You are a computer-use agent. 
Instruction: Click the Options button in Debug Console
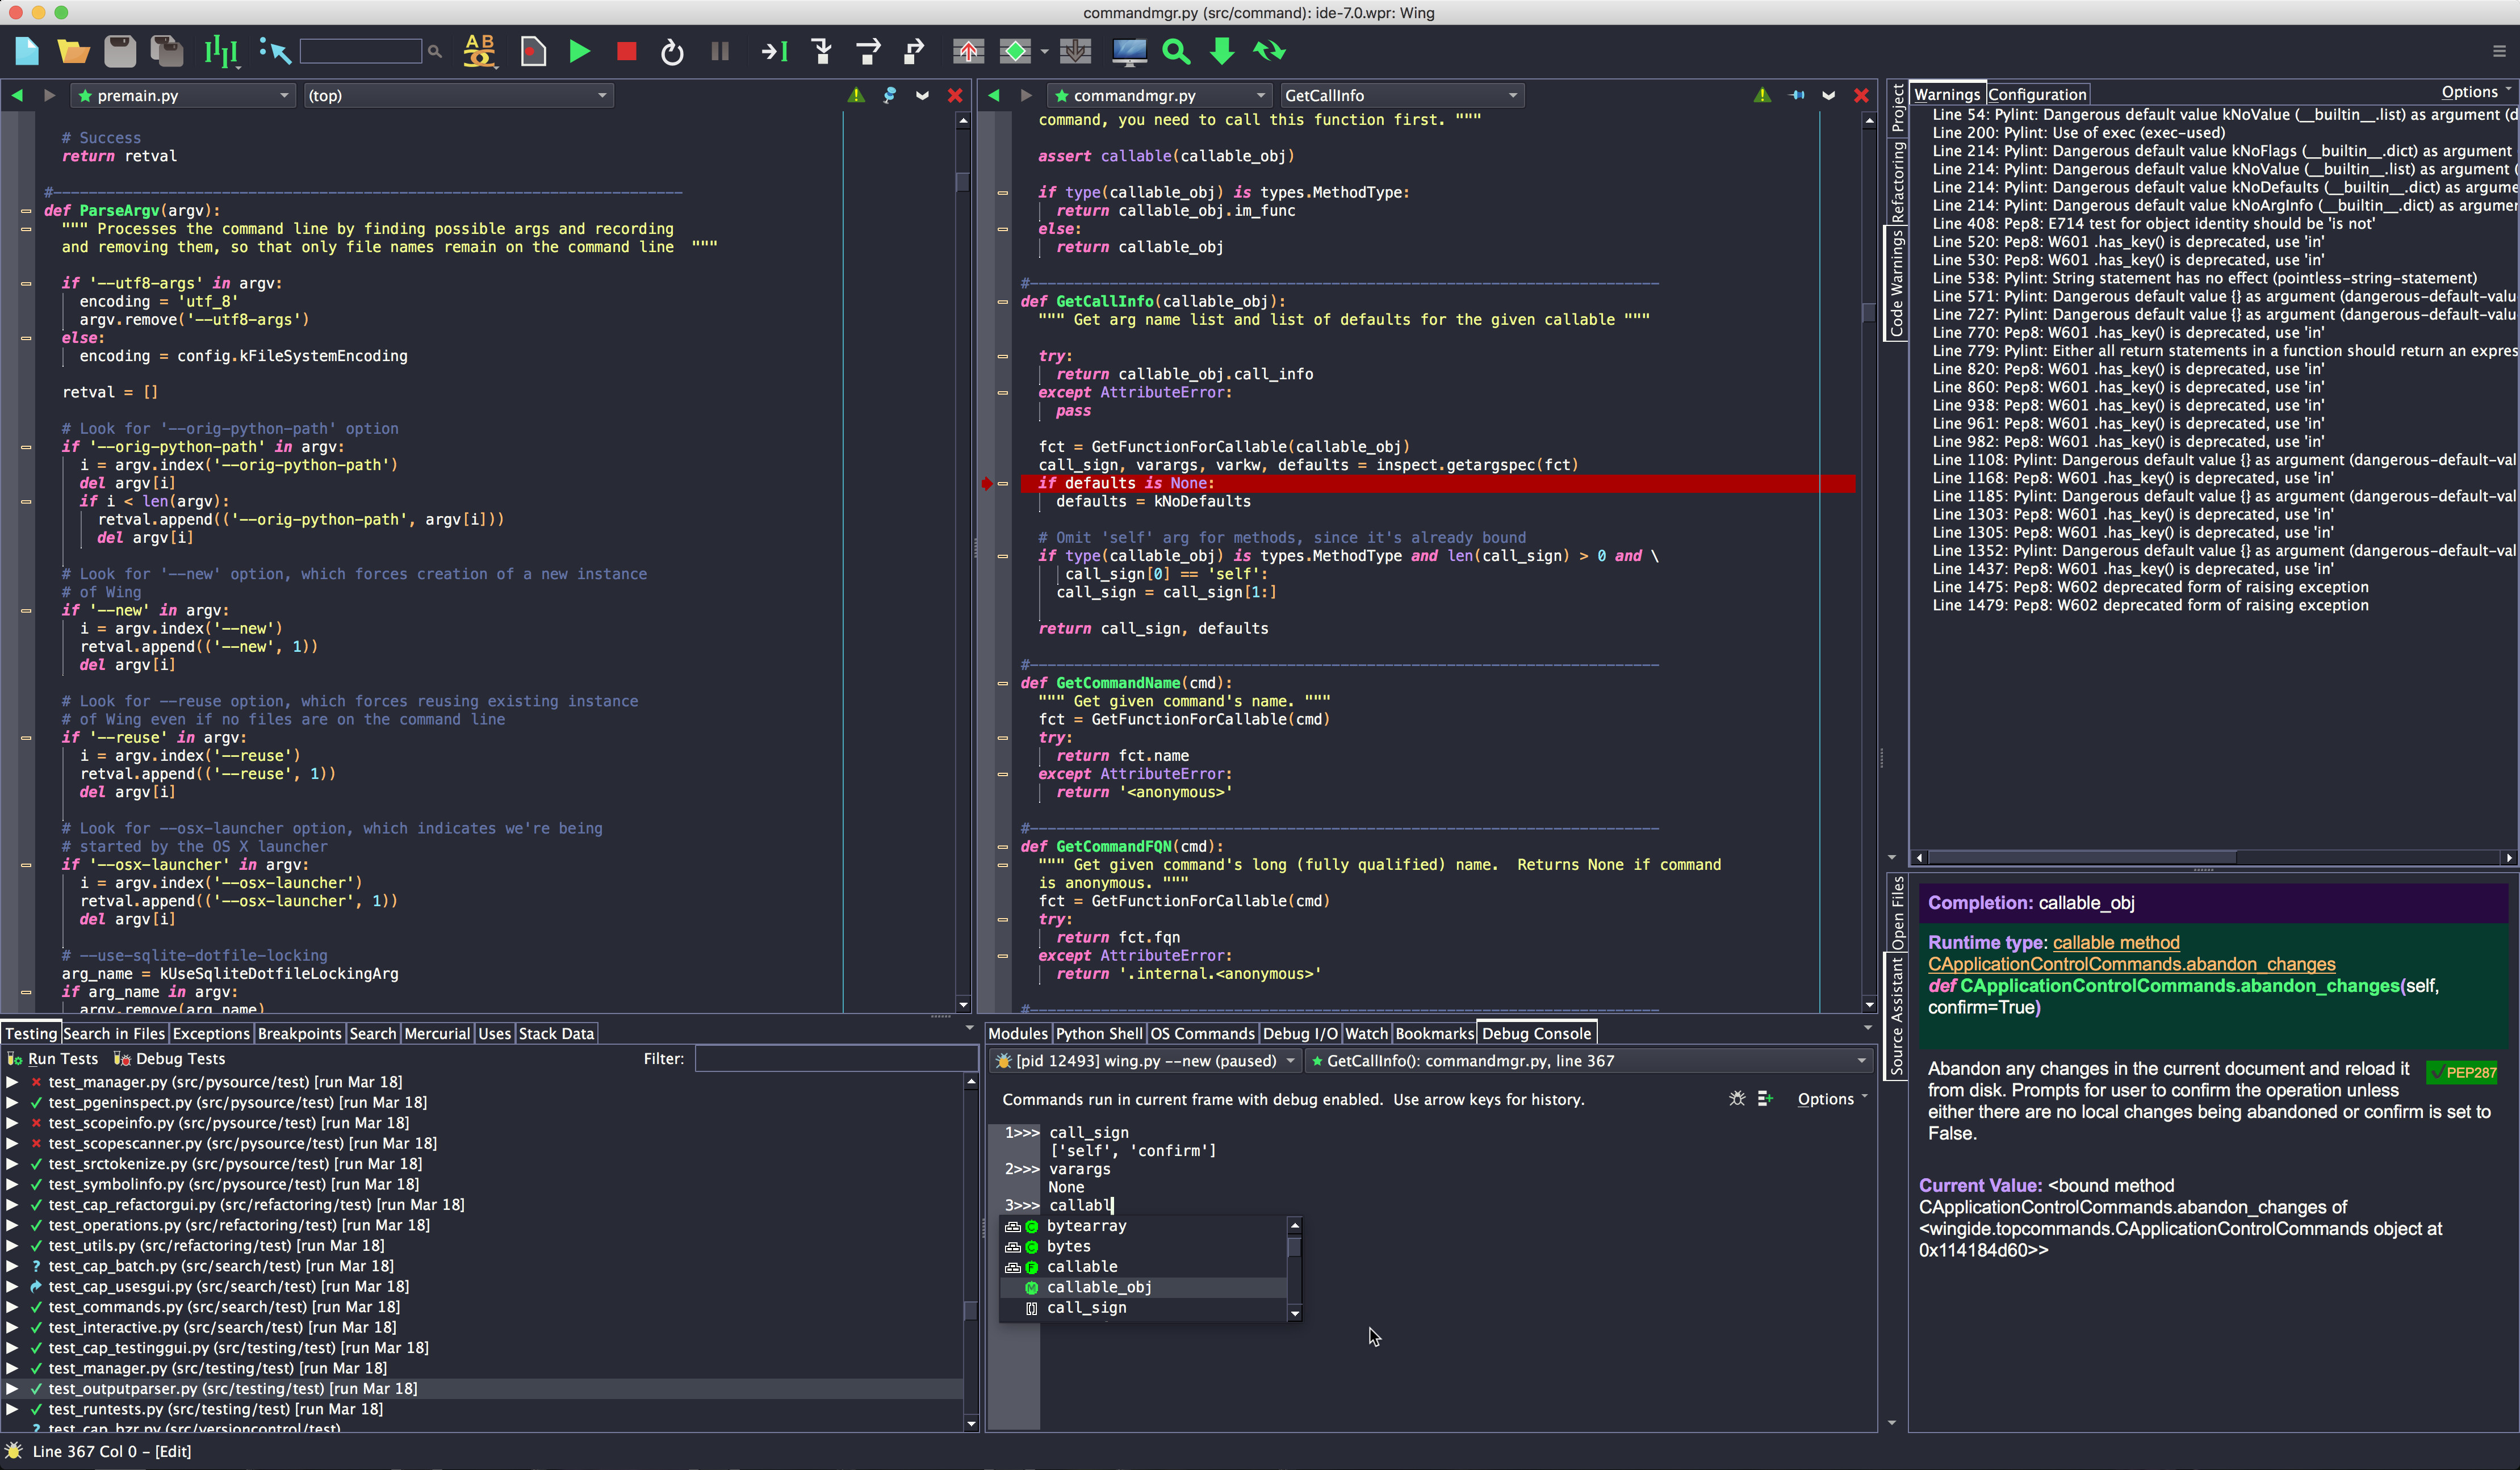point(1826,1098)
